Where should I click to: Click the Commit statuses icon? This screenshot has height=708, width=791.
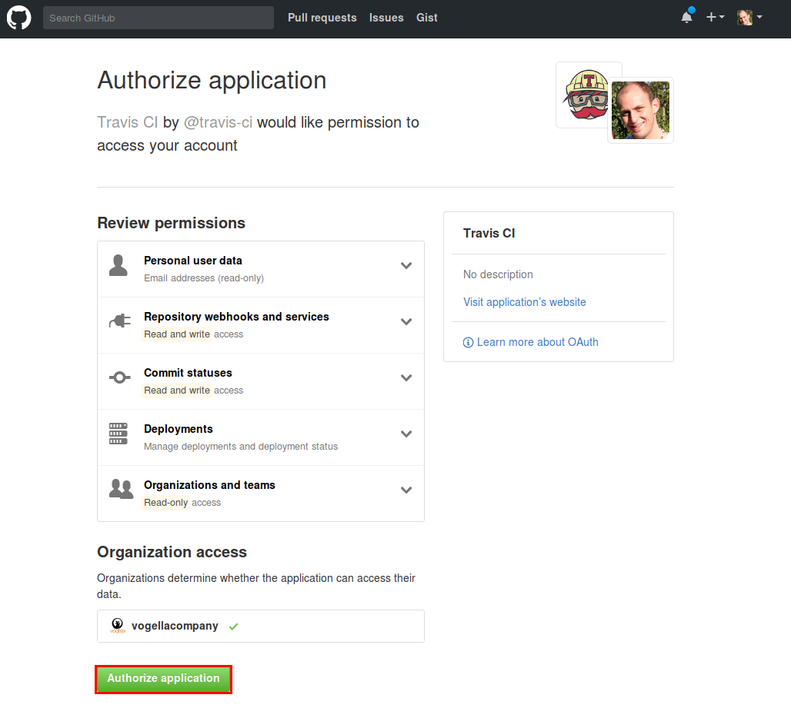pyautogui.click(x=119, y=377)
